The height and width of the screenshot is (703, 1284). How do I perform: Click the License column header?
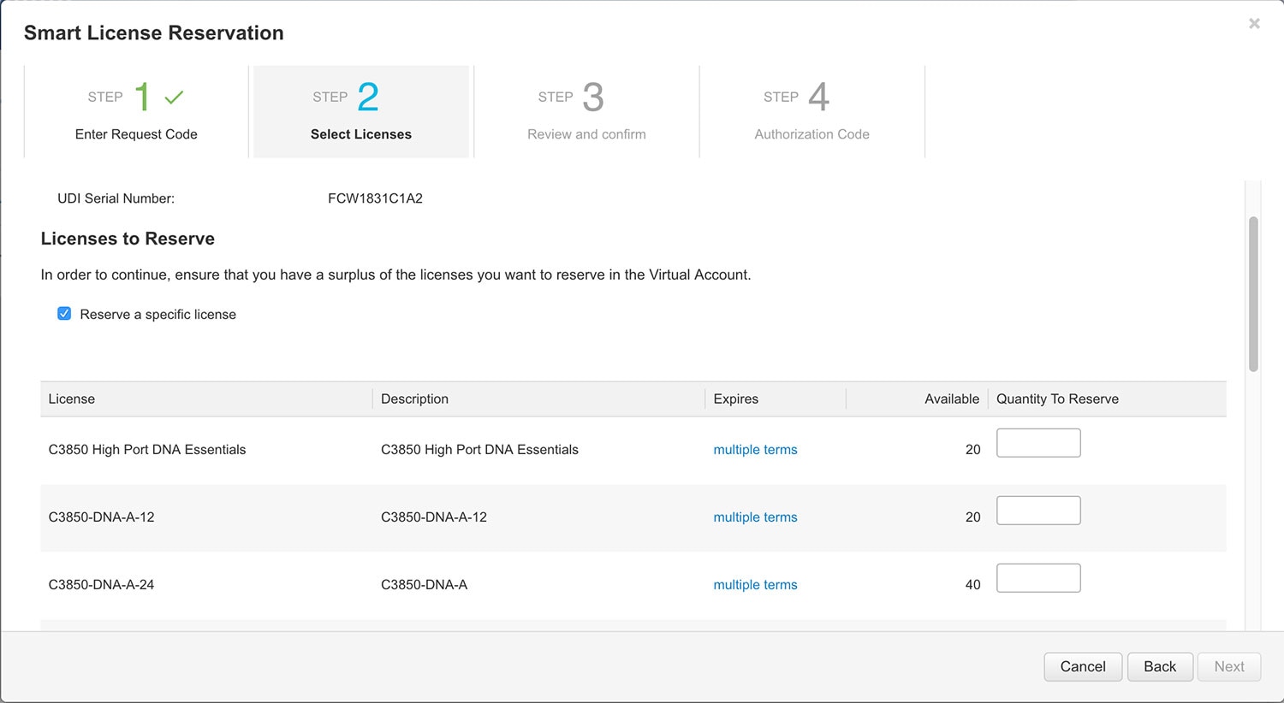[x=205, y=399]
